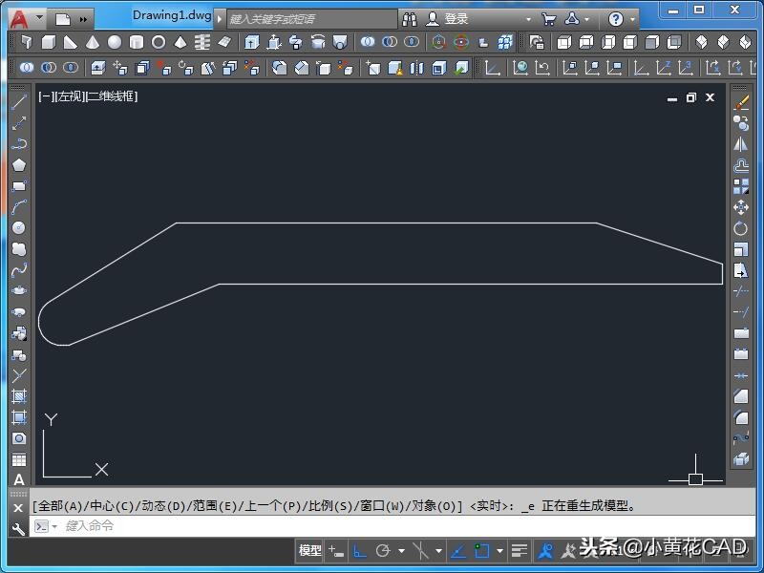Viewport: 764px width, 573px height.
Task: Create a Box solid from Modeling toolbar
Action: (49, 42)
